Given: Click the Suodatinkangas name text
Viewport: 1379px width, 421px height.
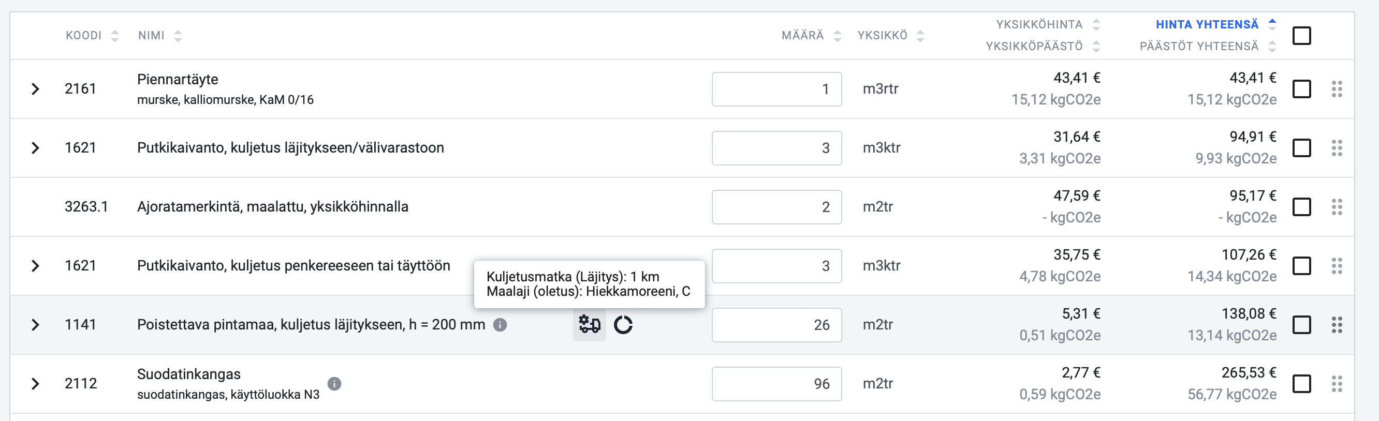Looking at the screenshot, I should point(188,374).
